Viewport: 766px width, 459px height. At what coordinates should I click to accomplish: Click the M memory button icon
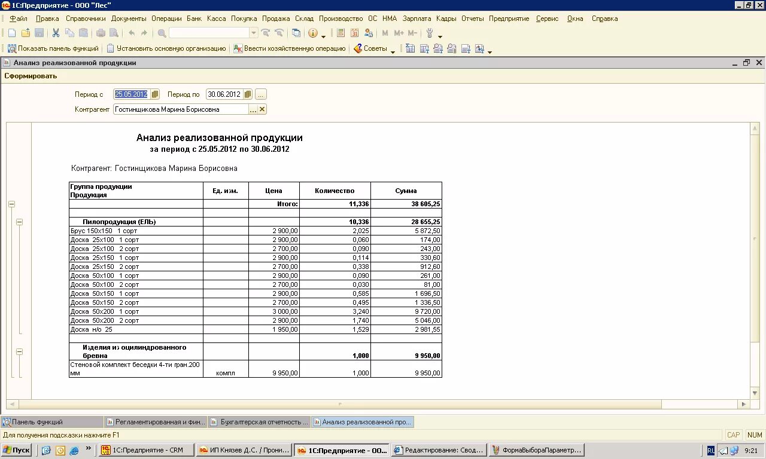coord(385,33)
